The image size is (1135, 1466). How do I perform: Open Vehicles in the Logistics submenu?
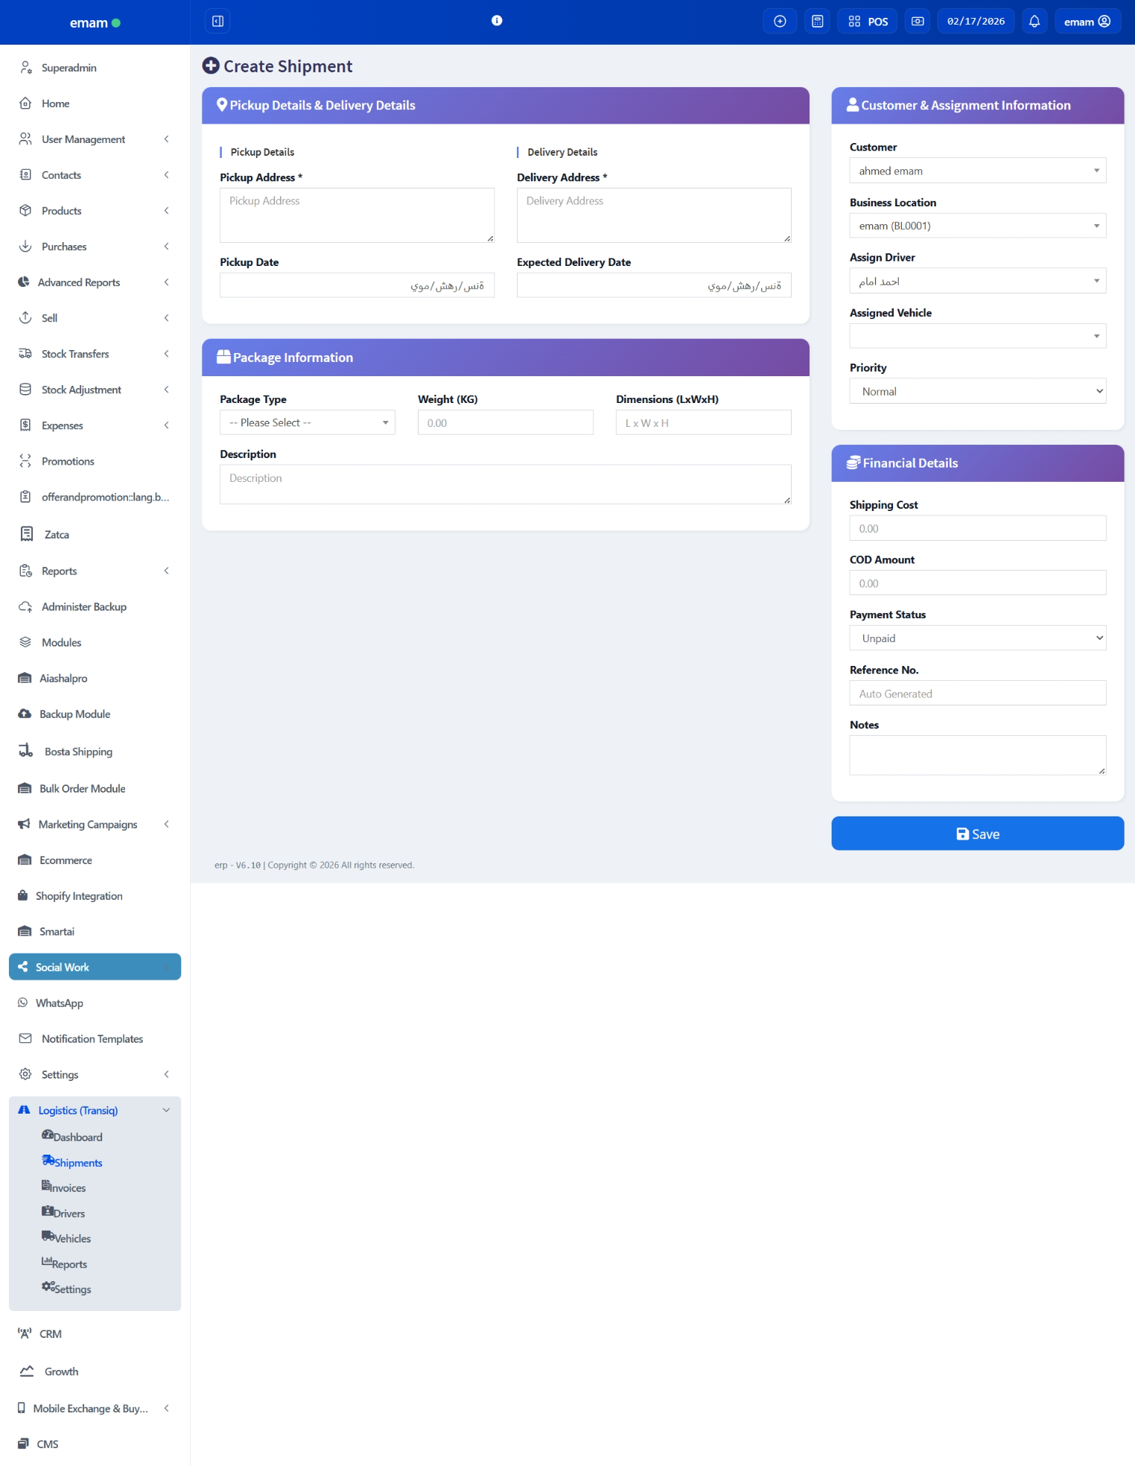(72, 1239)
